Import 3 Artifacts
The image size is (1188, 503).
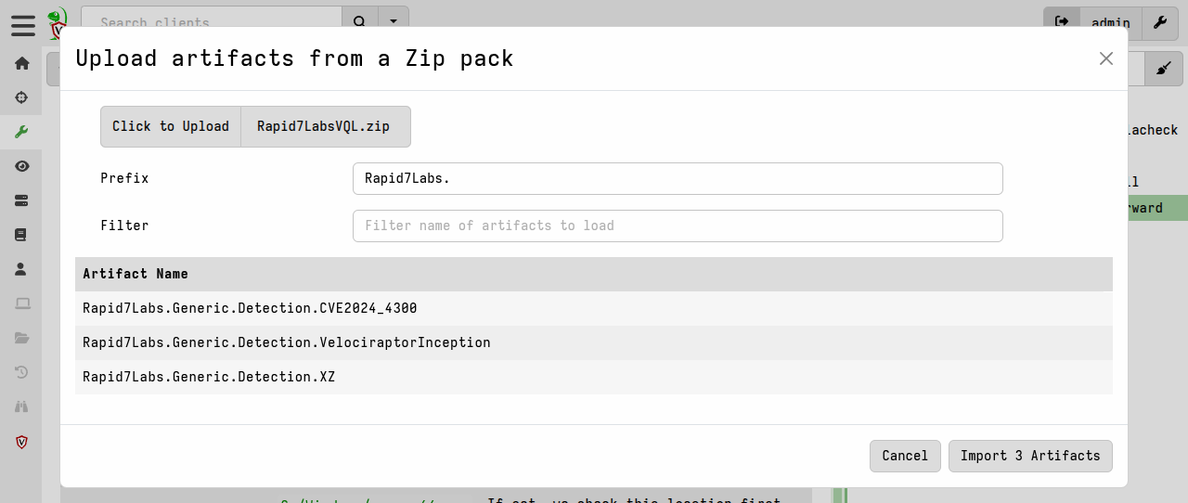coord(1030,456)
